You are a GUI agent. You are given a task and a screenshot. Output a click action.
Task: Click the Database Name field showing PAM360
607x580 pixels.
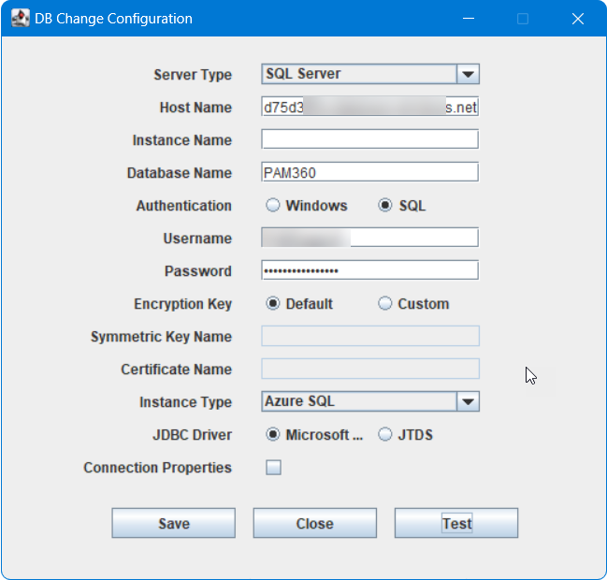click(370, 172)
